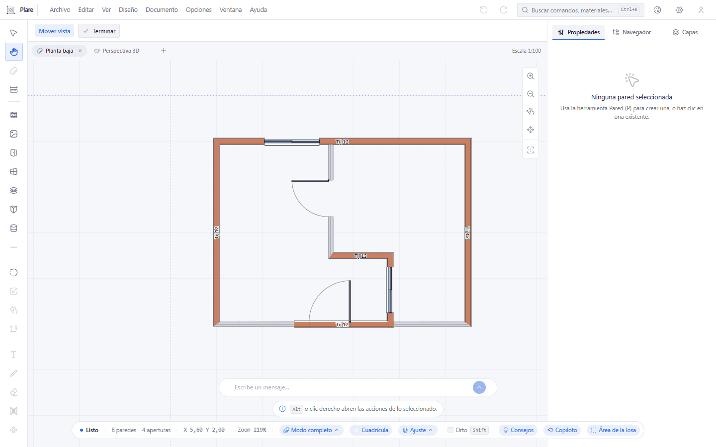The width and height of the screenshot is (716, 447).
Task: Toggle Consejos in status bar
Action: coord(518,430)
